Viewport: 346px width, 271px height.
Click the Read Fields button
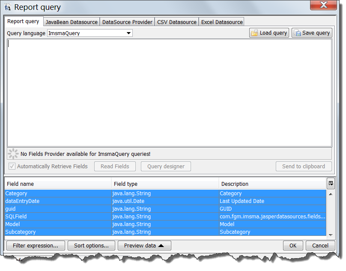click(x=115, y=167)
